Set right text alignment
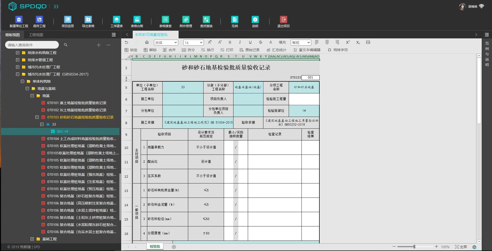Screen dimensions: 492x251 tap(337, 42)
